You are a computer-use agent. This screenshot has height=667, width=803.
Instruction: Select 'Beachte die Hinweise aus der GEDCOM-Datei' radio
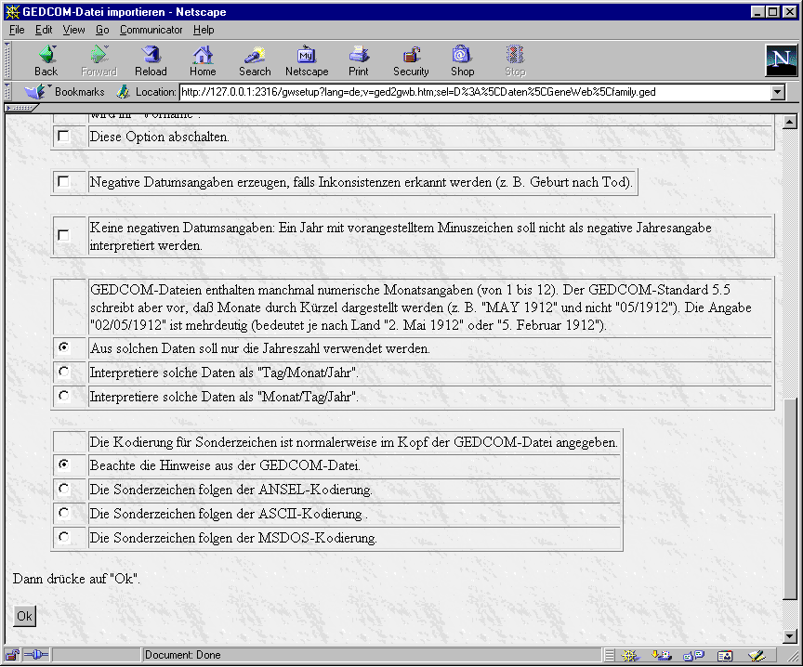point(63,464)
